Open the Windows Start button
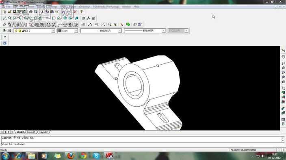286x160 pixels. coord(5,156)
